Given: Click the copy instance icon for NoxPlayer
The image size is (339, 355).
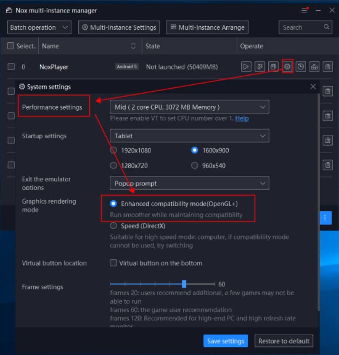Looking at the screenshot, I should pyautogui.click(x=273, y=67).
